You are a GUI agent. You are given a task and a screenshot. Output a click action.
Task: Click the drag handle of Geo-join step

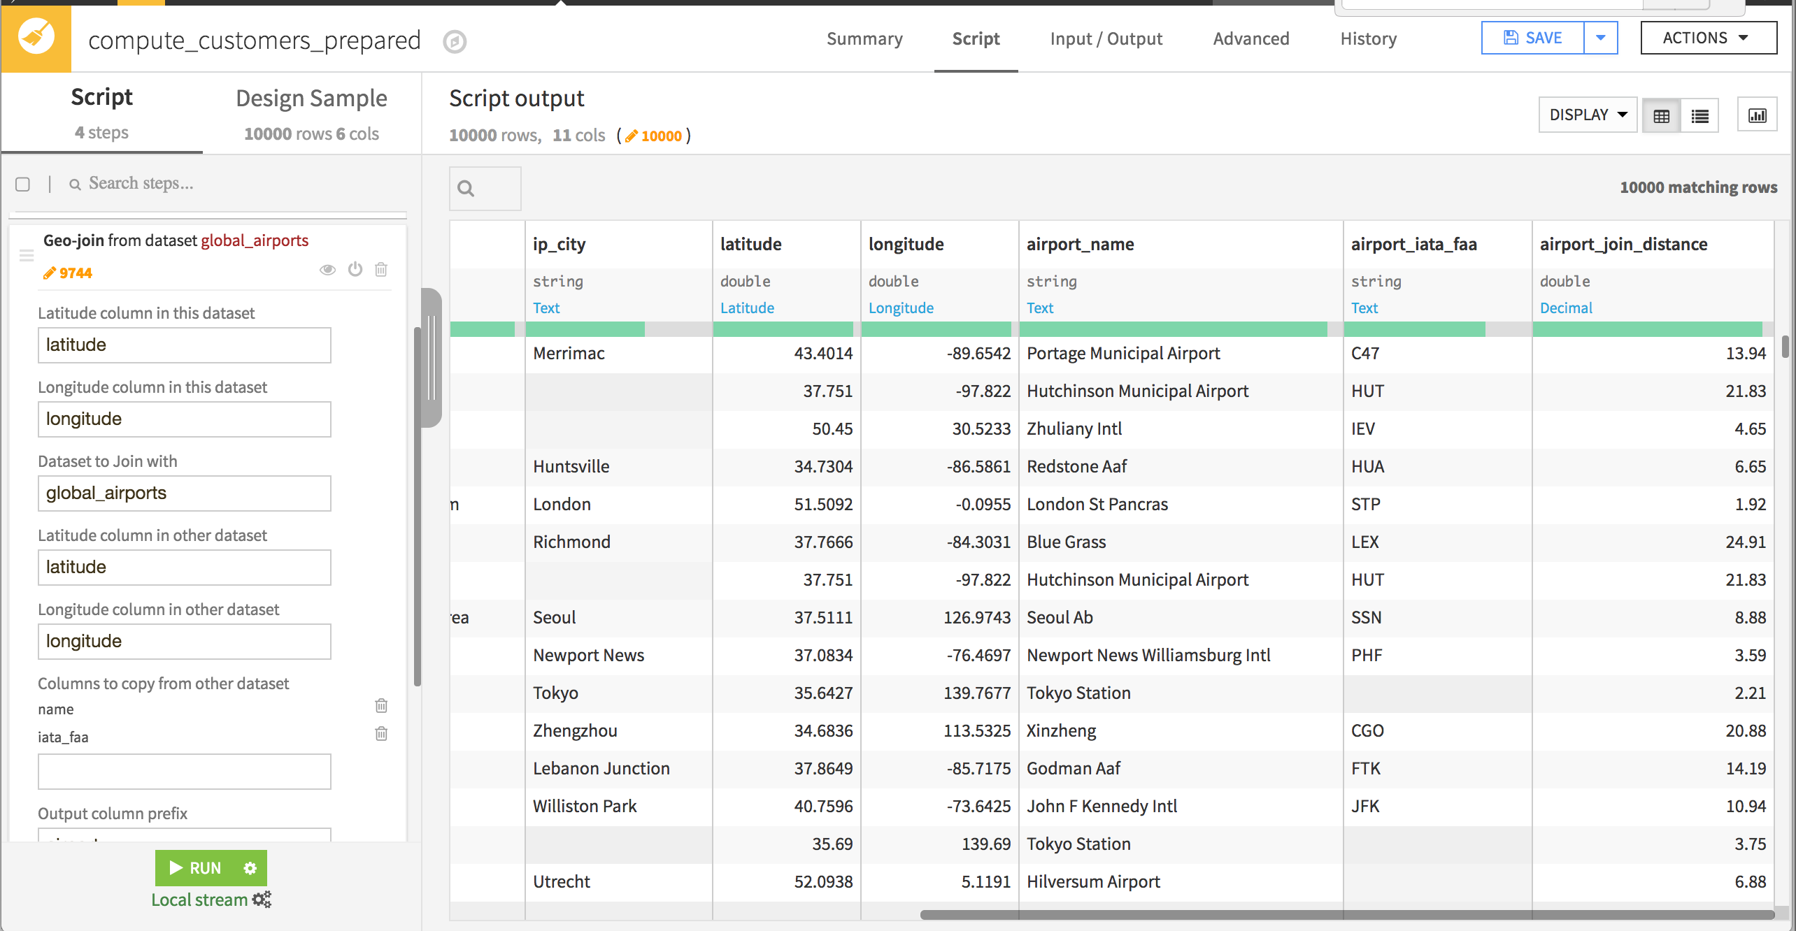point(27,255)
